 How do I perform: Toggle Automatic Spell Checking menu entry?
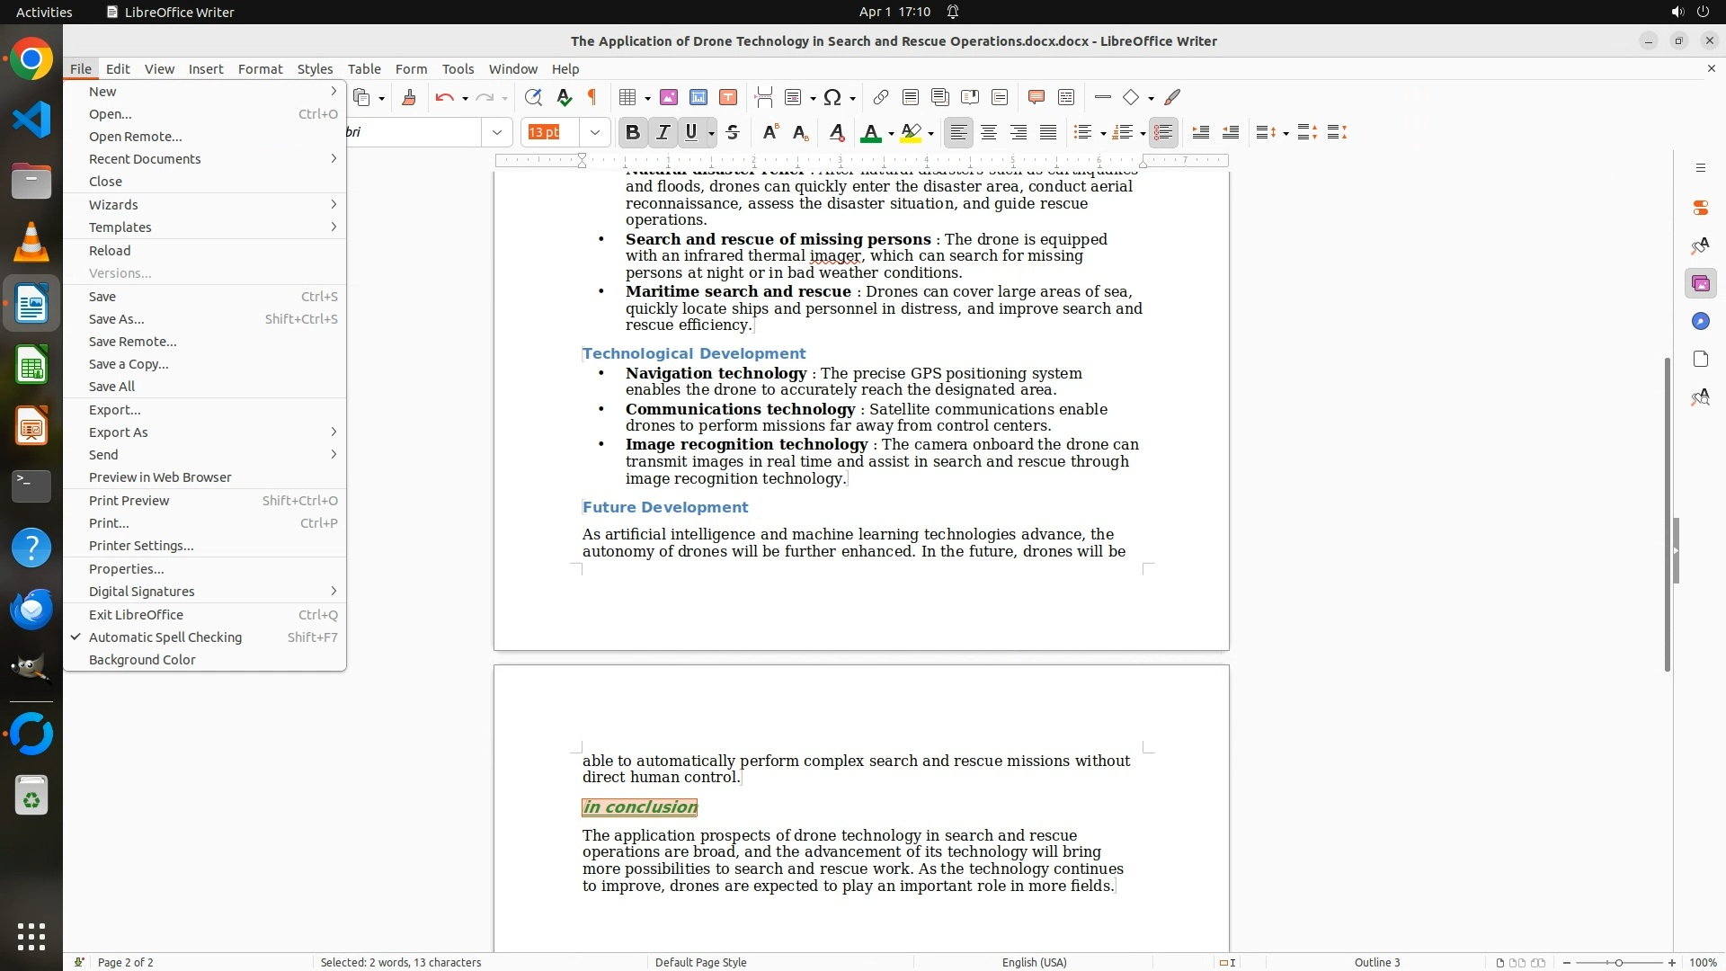(165, 637)
